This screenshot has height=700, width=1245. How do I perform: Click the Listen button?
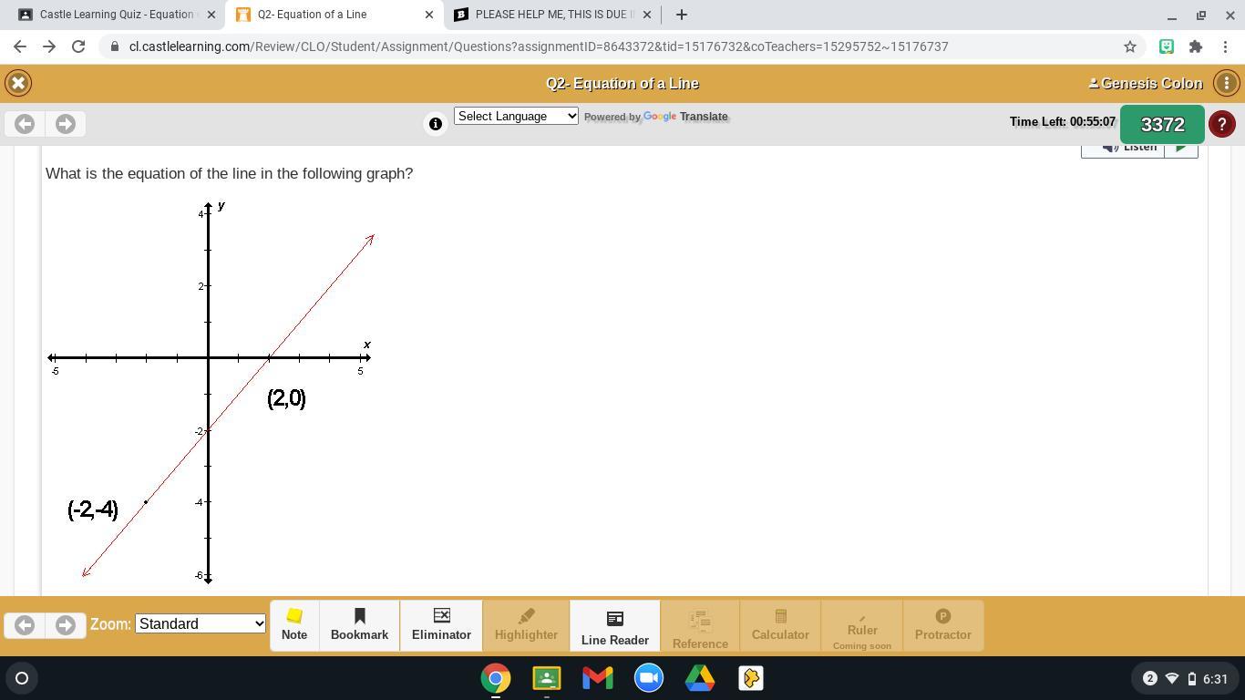tap(1131, 146)
